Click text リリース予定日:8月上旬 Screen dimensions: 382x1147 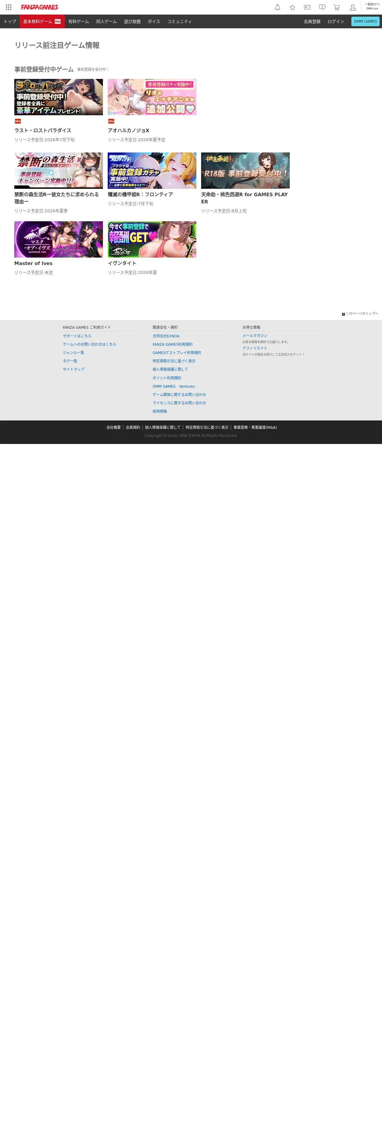pyautogui.click(x=224, y=211)
